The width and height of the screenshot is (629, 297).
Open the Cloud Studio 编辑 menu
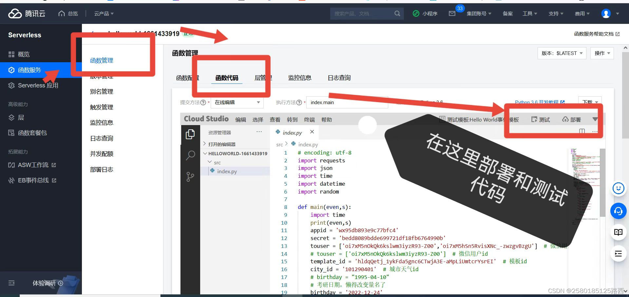pos(240,120)
